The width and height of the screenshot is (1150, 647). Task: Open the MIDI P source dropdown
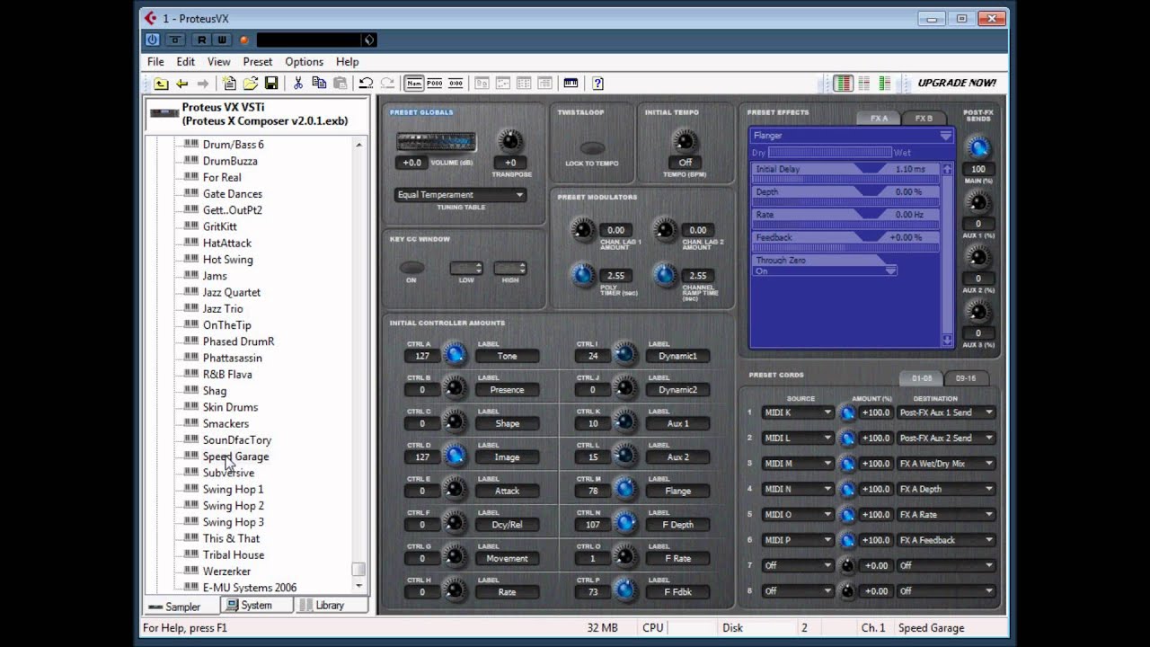pyautogui.click(x=798, y=540)
